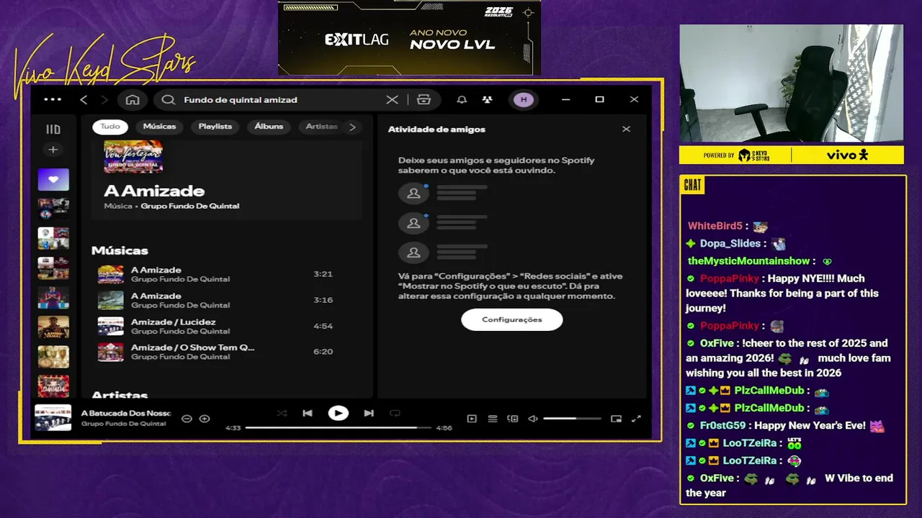Click Fr0stG59 username in chat

point(722,425)
